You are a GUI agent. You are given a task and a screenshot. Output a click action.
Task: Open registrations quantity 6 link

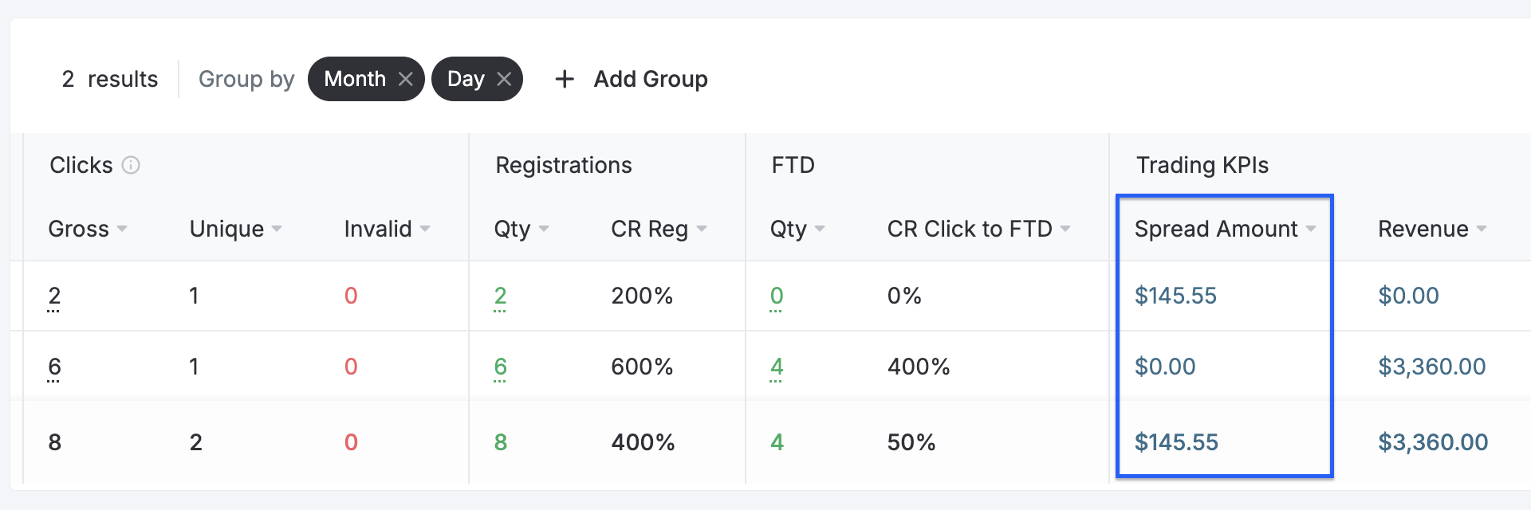(501, 367)
